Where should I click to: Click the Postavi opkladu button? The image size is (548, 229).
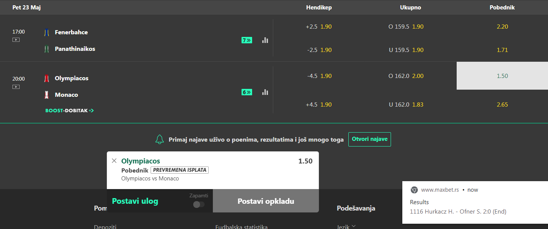[266, 201]
